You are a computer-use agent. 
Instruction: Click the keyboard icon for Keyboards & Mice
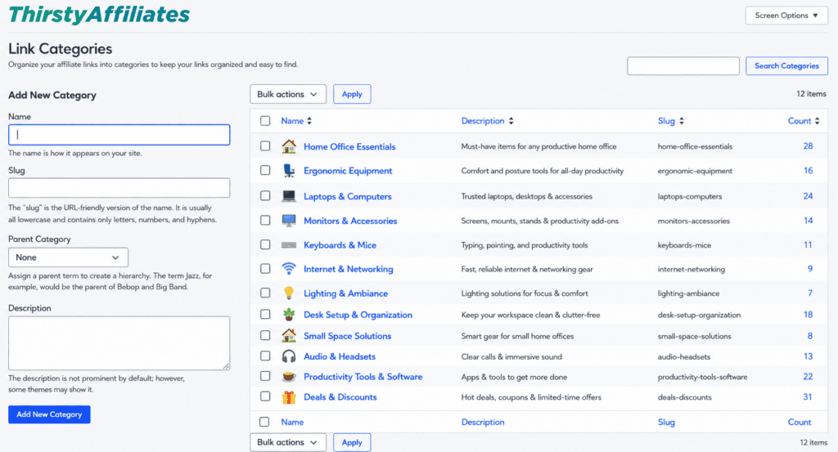click(x=289, y=245)
